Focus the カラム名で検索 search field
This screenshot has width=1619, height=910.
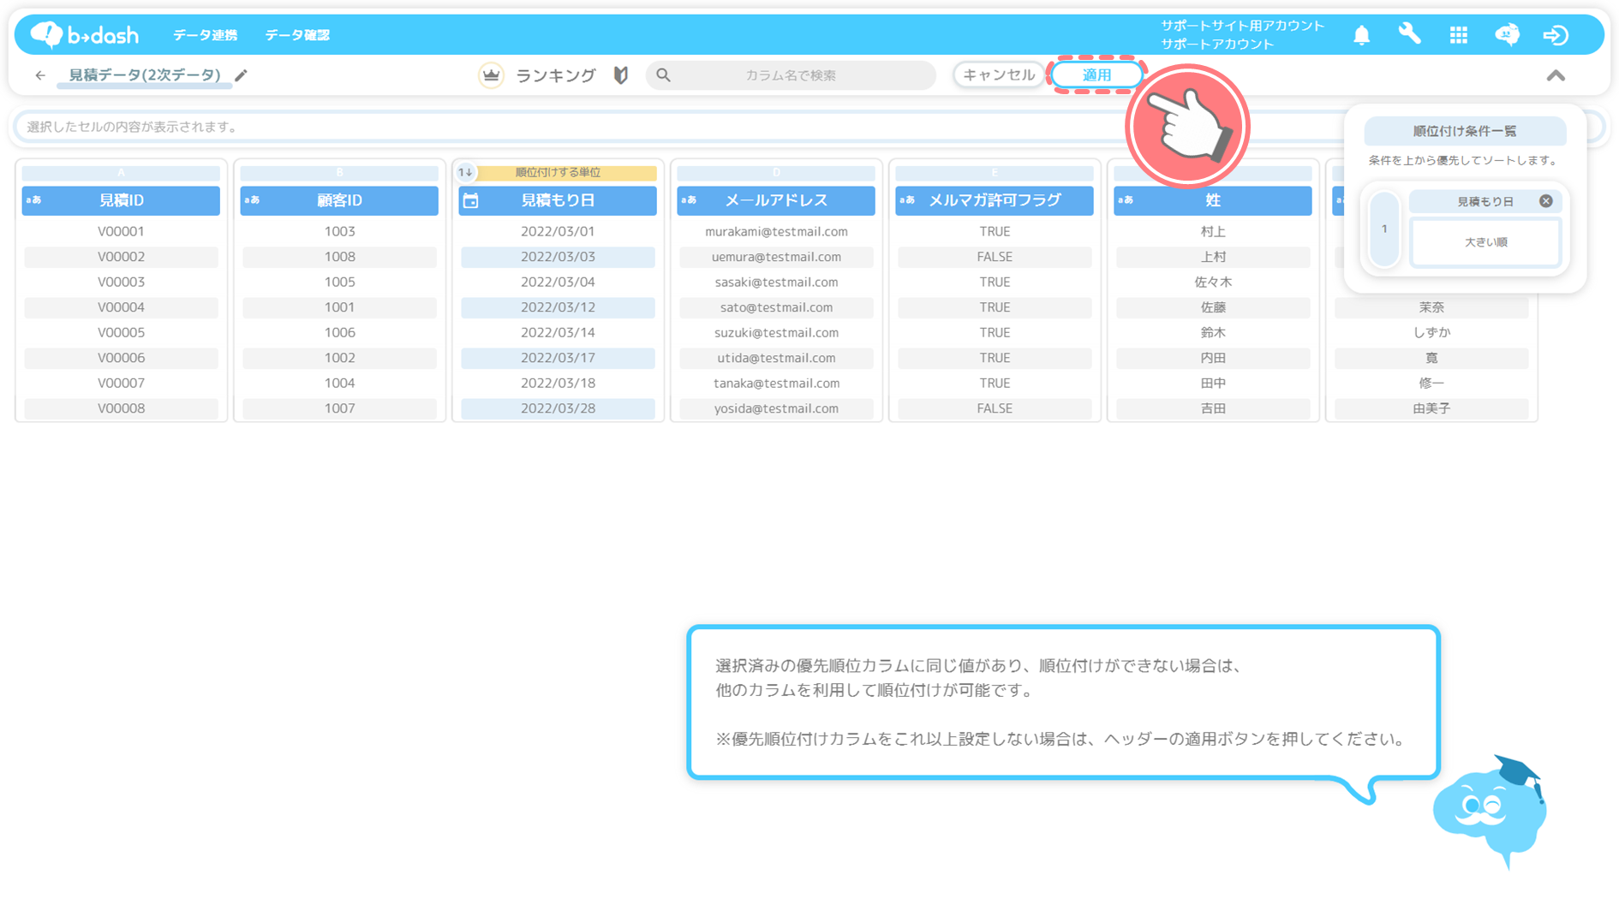(x=790, y=75)
